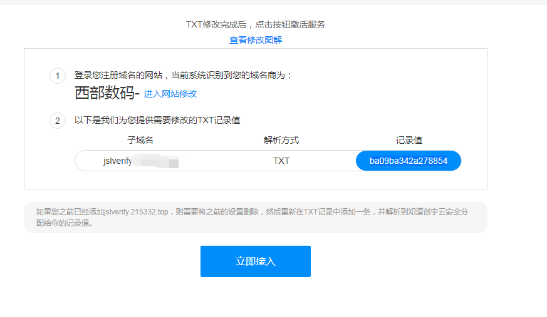
Task: Click the 西部数码 registrar name
Action: (x=104, y=93)
